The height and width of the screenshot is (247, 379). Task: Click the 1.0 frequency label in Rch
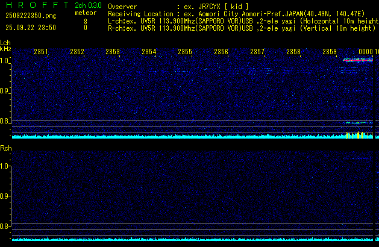tap(5, 166)
